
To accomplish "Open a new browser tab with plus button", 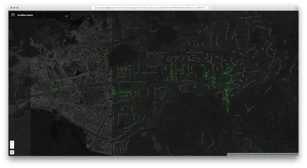I will 297,9.
